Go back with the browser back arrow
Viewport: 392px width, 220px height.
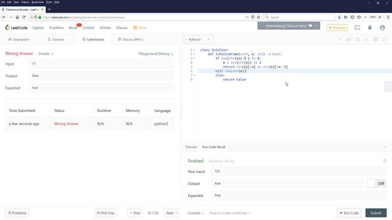click(x=4, y=17)
